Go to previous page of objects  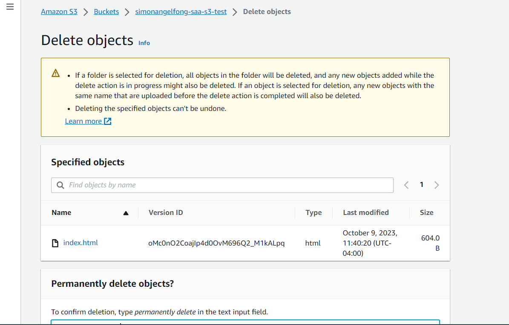coord(406,185)
